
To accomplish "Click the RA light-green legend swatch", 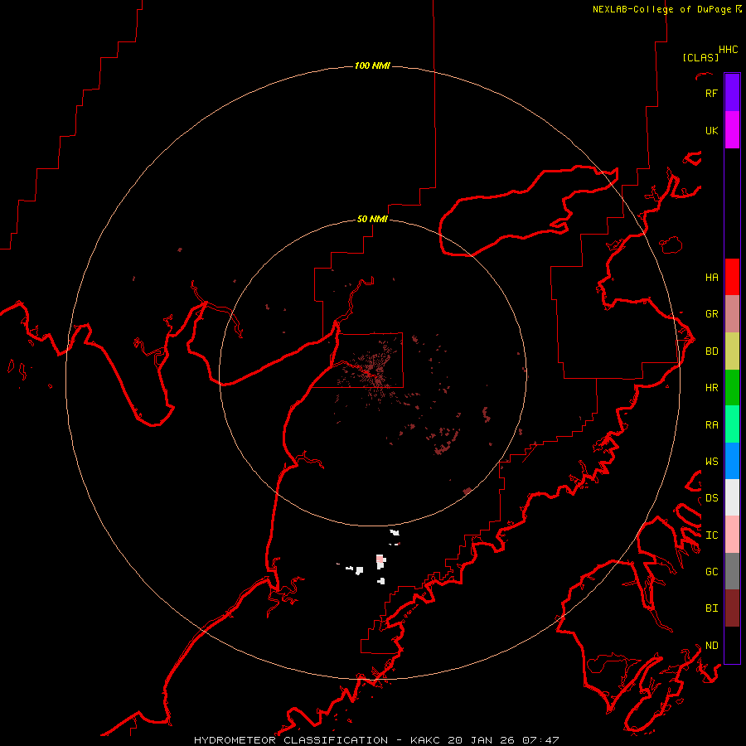I will tap(732, 424).
